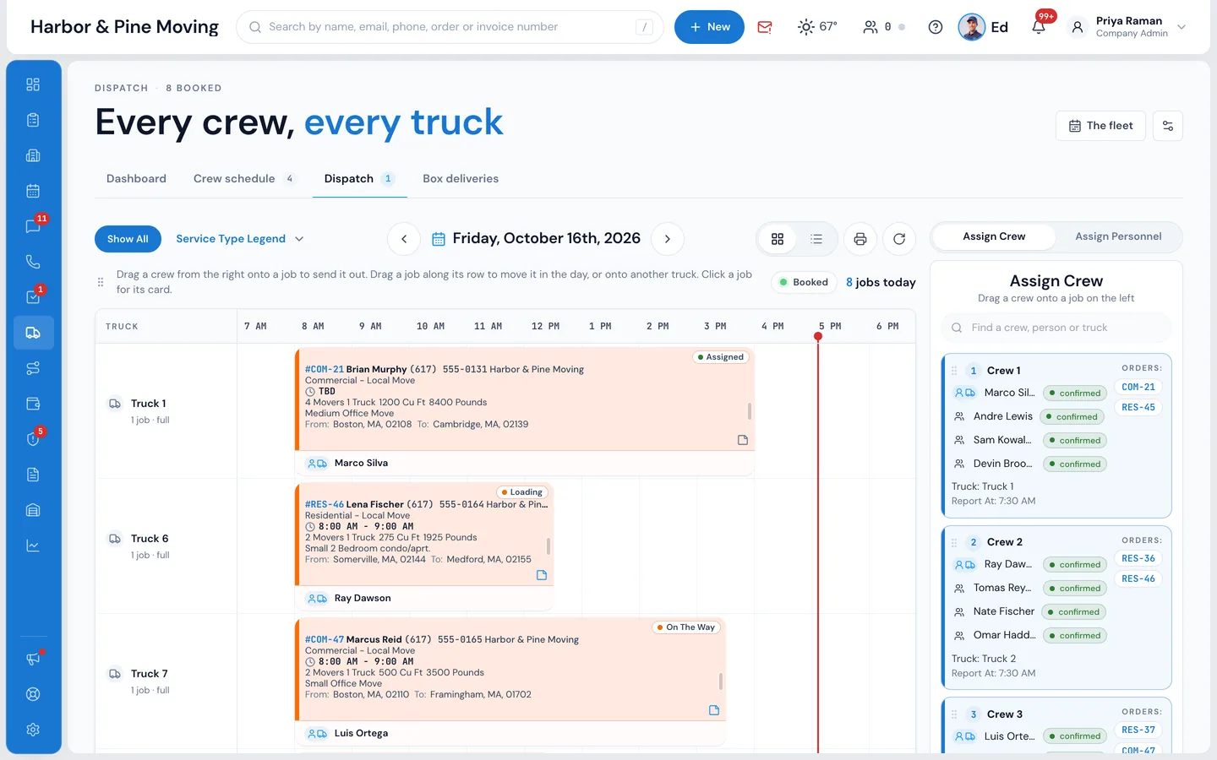Click the New button

(709, 27)
